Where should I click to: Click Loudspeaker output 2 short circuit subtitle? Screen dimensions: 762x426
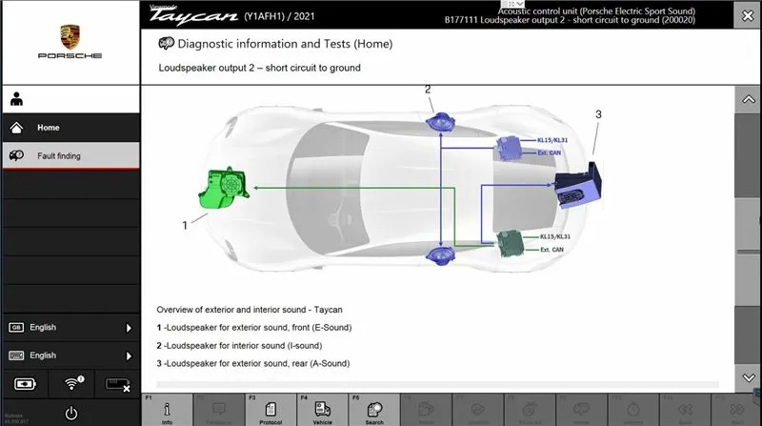[259, 68]
